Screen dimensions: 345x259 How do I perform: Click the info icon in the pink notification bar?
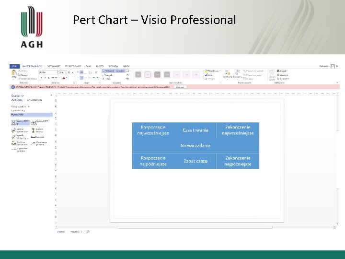click(13, 87)
